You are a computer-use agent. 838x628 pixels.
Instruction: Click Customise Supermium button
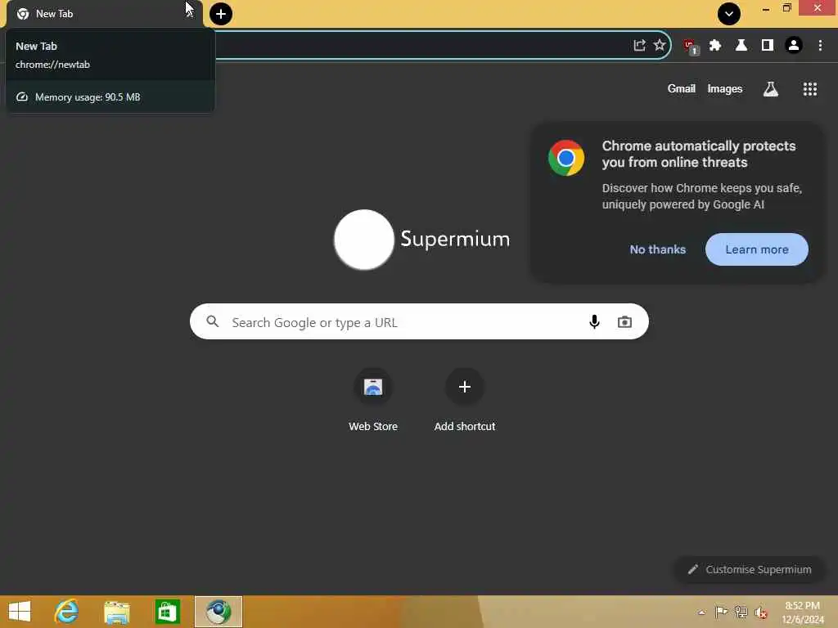click(750, 569)
